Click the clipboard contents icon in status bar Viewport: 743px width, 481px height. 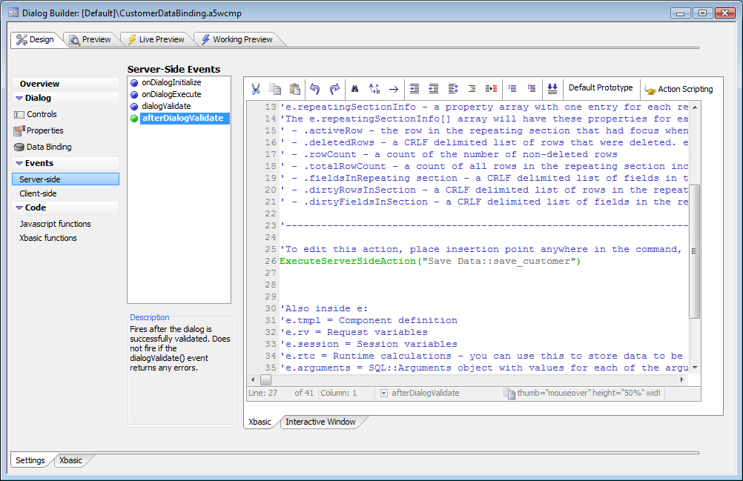[509, 394]
